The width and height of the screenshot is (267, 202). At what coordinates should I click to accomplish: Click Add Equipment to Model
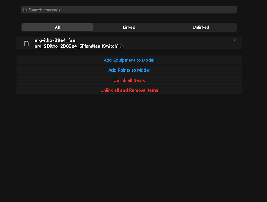click(129, 60)
